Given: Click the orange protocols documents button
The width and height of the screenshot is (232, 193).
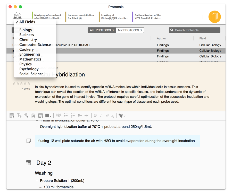Looking at the screenshot, I should (x=214, y=17).
